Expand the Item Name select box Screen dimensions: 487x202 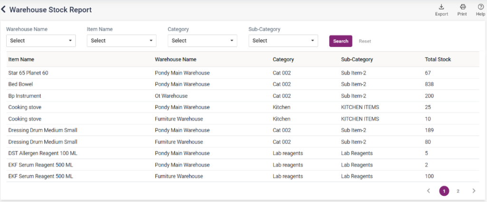(122, 41)
